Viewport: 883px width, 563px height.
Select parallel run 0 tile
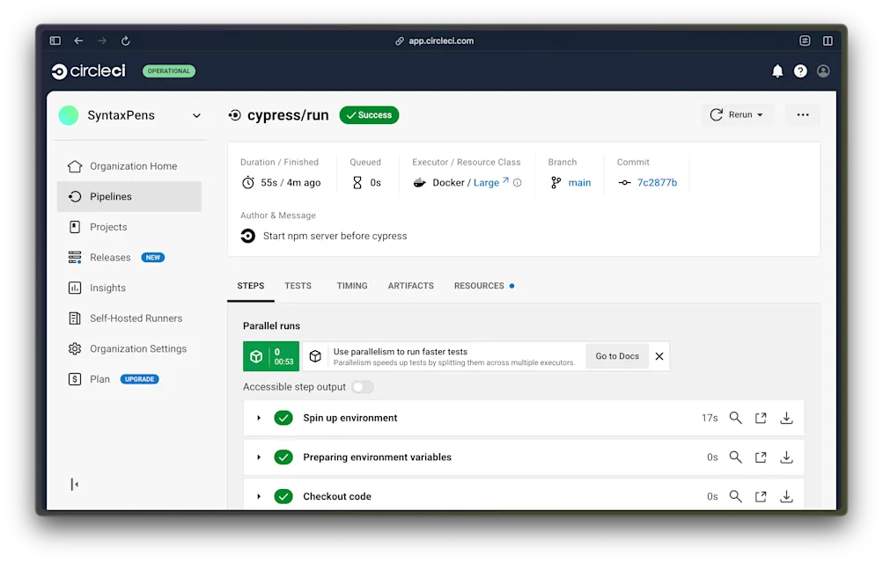[x=271, y=356]
